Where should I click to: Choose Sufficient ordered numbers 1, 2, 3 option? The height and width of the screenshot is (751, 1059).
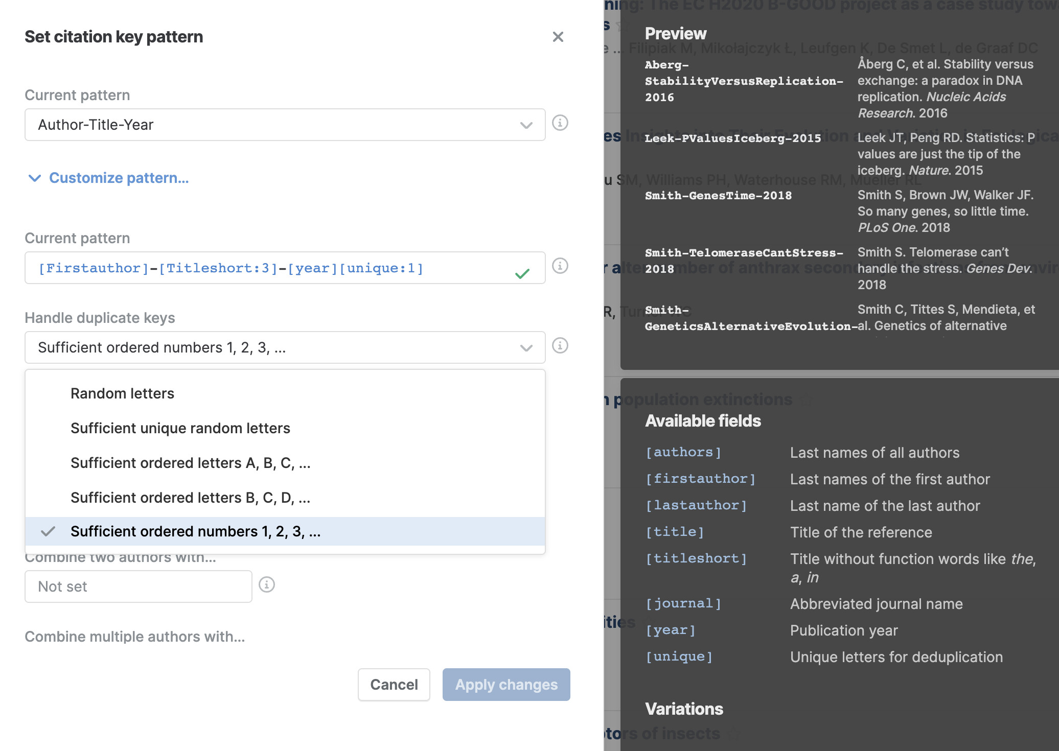[285, 531]
